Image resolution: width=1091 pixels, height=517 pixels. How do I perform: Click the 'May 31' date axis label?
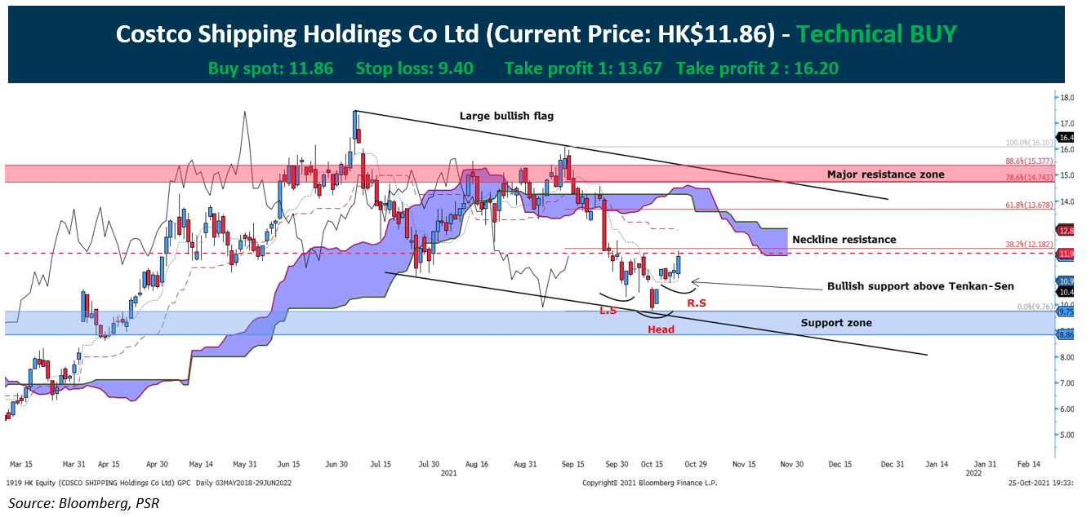pyautogui.click(x=245, y=463)
